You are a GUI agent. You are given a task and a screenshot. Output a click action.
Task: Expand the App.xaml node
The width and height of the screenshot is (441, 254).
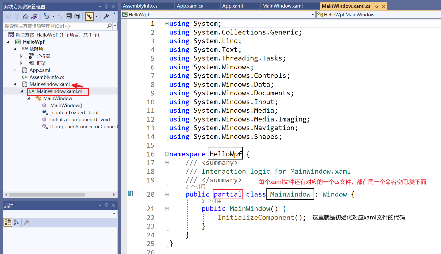click(x=15, y=70)
